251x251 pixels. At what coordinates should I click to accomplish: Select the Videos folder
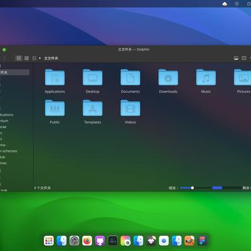pyautogui.click(x=130, y=112)
